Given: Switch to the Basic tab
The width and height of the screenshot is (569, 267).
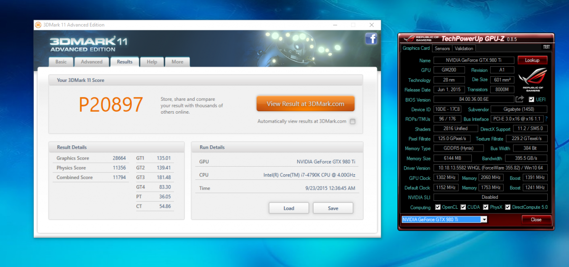Looking at the screenshot, I should tap(61, 62).
